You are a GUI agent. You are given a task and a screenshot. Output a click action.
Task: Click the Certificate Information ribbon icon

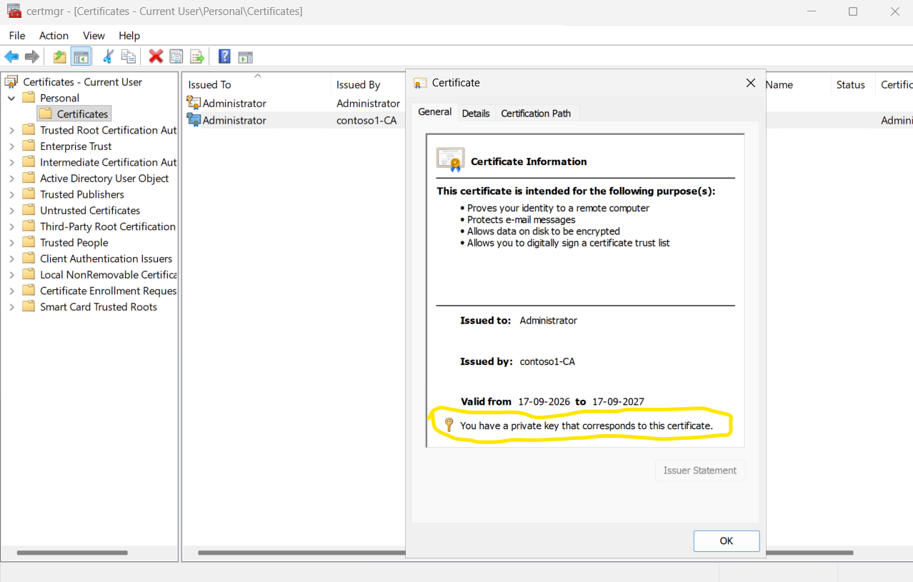[450, 160]
